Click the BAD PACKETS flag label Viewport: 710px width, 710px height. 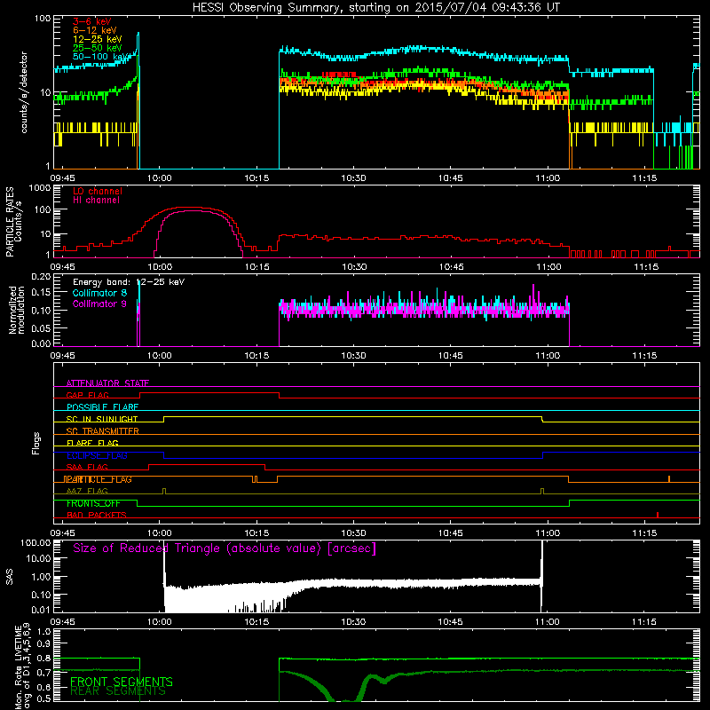(x=97, y=515)
